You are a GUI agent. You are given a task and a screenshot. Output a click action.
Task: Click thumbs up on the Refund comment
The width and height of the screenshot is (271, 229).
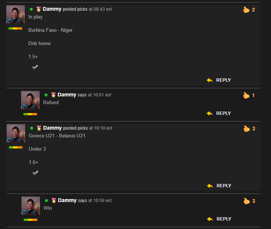pyautogui.click(x=246, y=95)
